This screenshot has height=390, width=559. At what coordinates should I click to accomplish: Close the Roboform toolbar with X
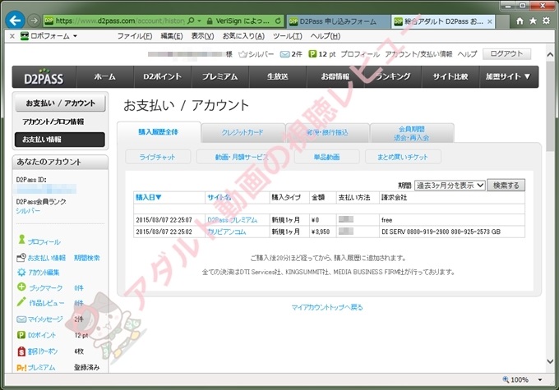pyautogui.click(x=12, y=36)
